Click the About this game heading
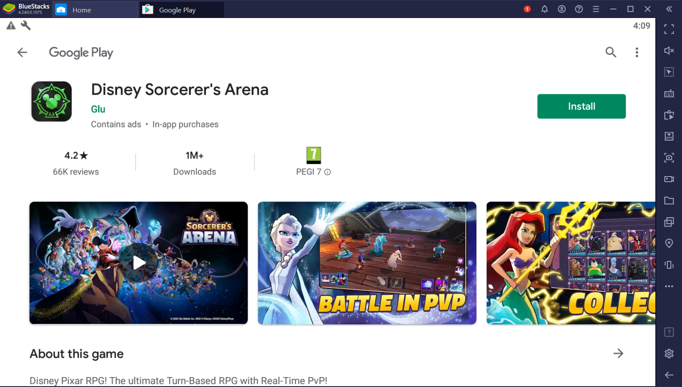 tap(77, 354)
